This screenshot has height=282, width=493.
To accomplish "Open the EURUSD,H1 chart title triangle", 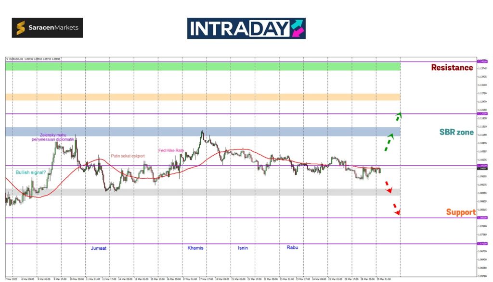I will pos(7,59).
